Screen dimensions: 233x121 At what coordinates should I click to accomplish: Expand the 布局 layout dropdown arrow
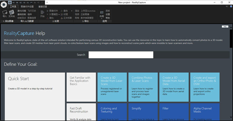tap(102, 19)
